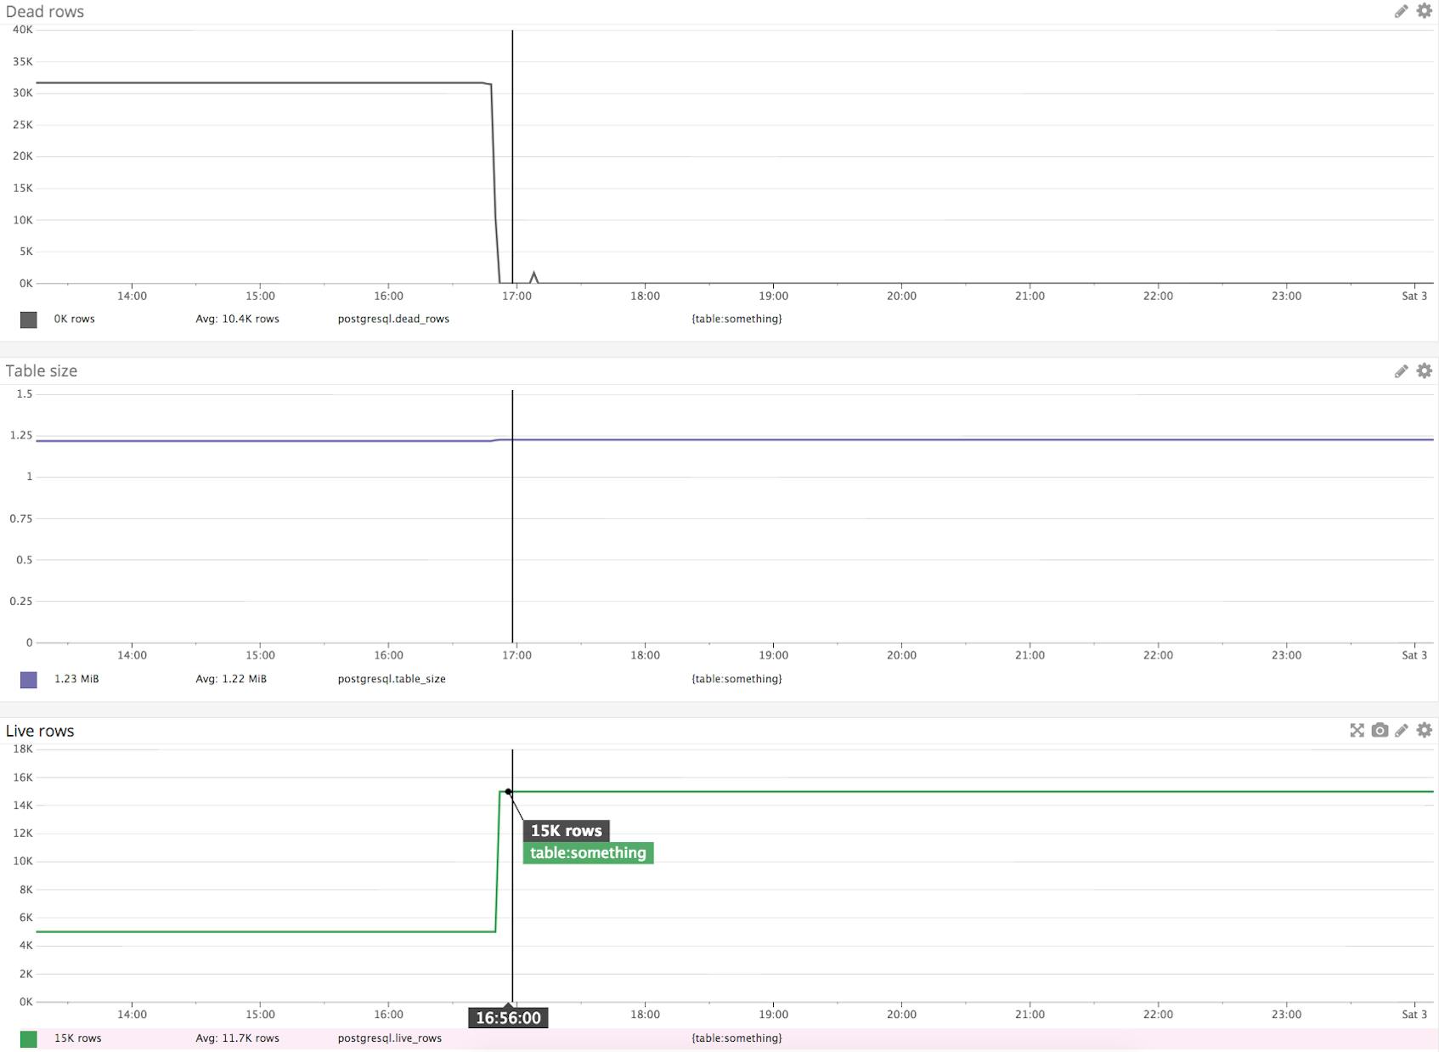Click the green table:something tooltip tag
Image resolution: width=1439 pixels, height=1052 pixels.
[588, 853]
